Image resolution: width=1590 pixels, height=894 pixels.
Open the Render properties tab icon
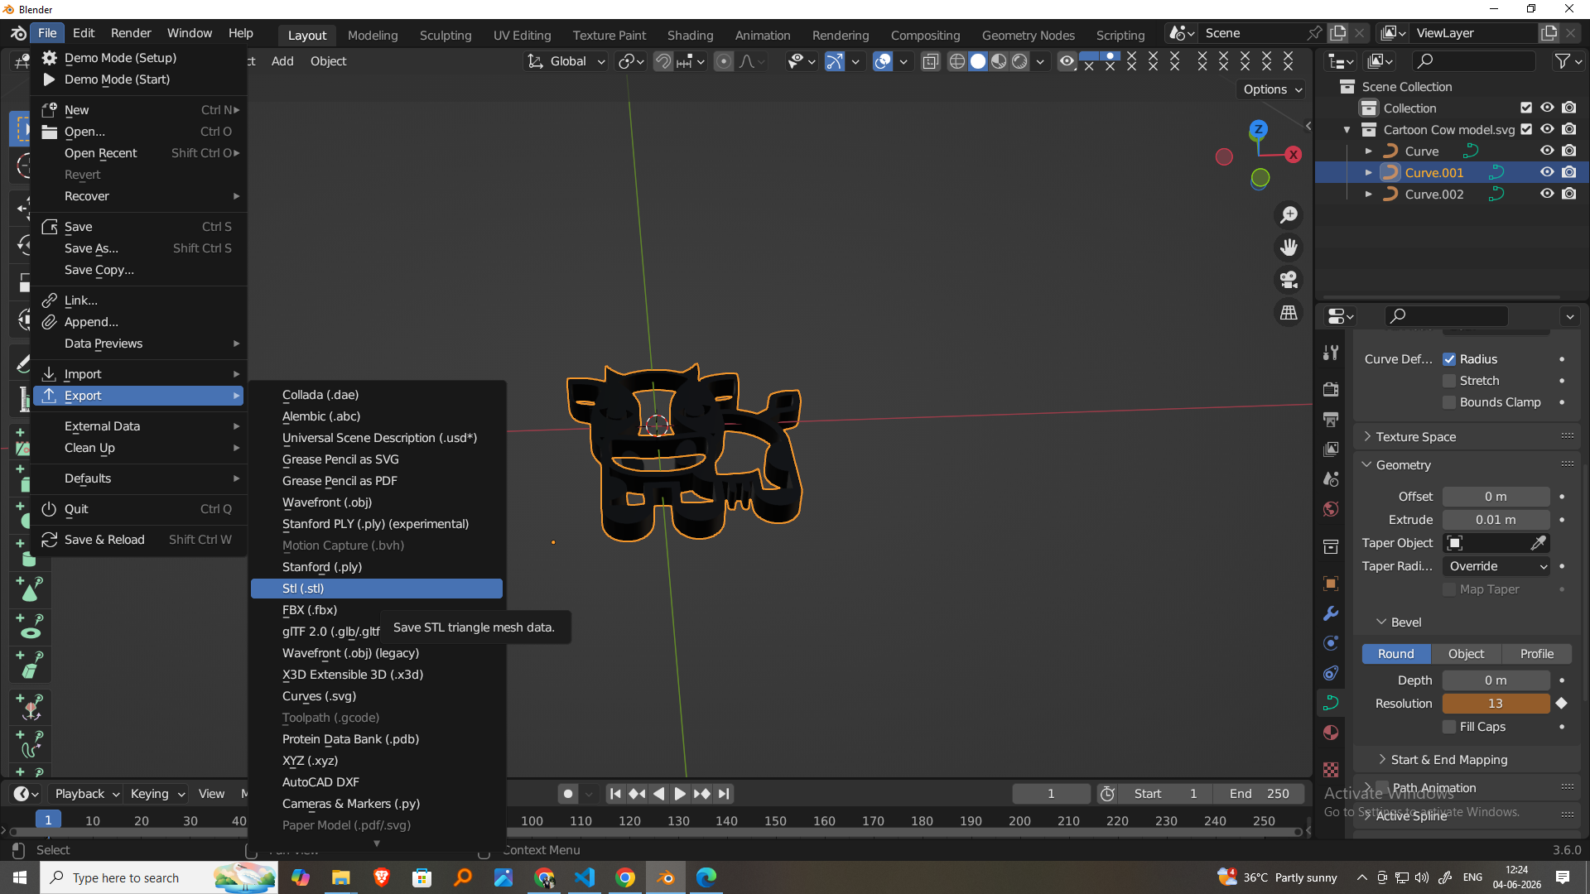click(1331, 389)
